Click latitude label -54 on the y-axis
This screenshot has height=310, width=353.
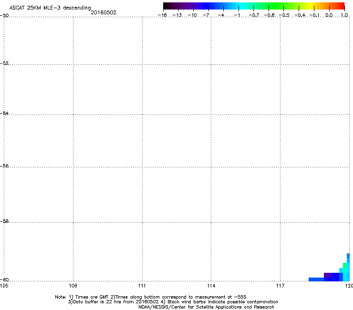[x=4, y=114]
